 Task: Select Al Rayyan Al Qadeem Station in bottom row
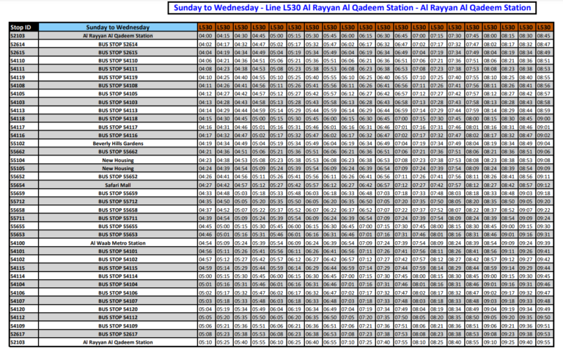coord(118,342)
